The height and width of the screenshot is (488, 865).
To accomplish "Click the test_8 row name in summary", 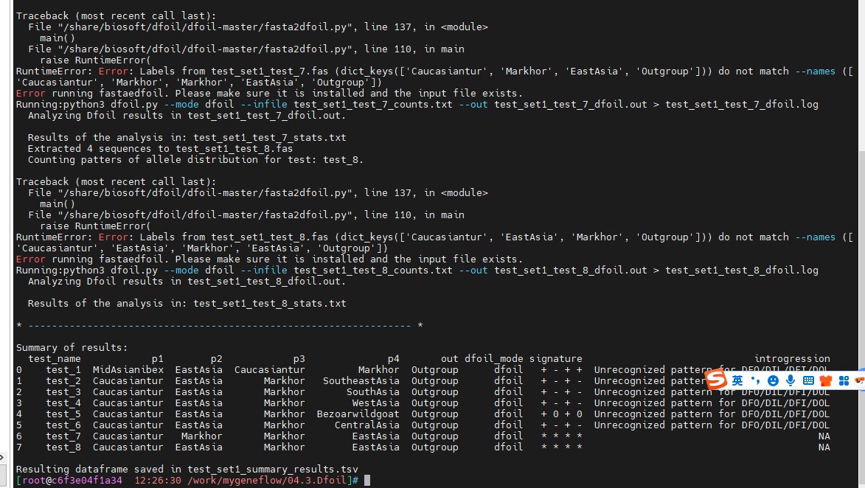I will click(x=63, y=447).
